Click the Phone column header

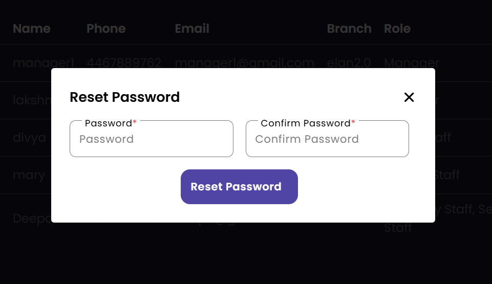(x=106, y=29)
